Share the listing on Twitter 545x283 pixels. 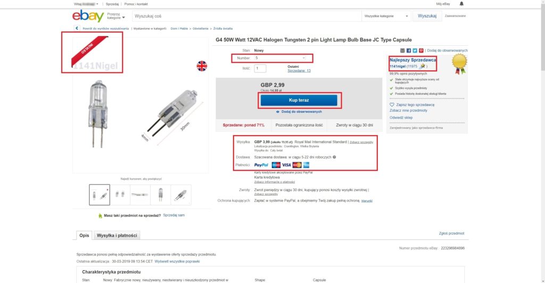415,50
